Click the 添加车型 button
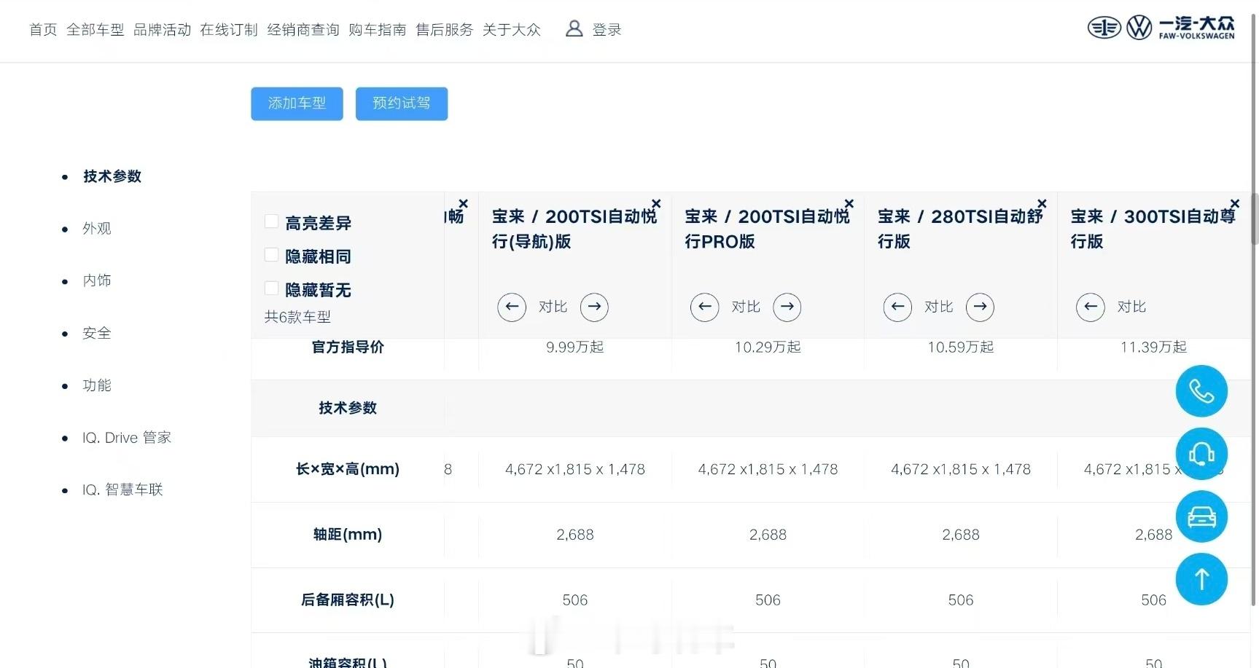Screen dimensions: 1259x668 [297, 103]
